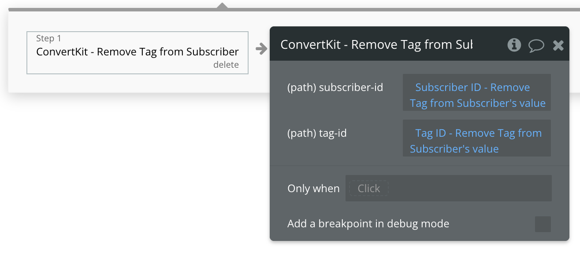Click the arrow connecting Step 1 to its panel

click(x=262, y=49)
